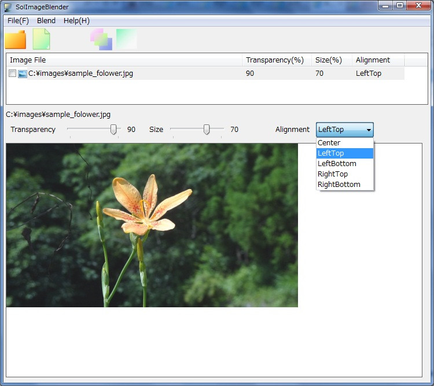Click the orange open folder toolbar icon
Image resolution: width=434 pixels, height=386 pixels.
pos(16,39)
